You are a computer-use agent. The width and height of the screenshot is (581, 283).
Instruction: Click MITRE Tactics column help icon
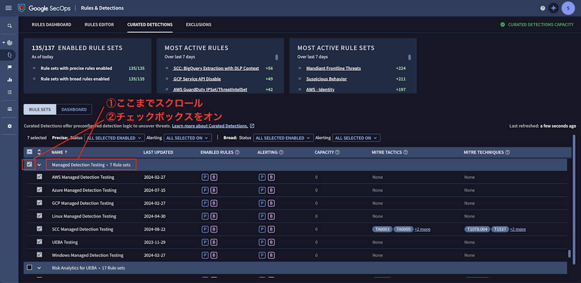tap(406, 152)
